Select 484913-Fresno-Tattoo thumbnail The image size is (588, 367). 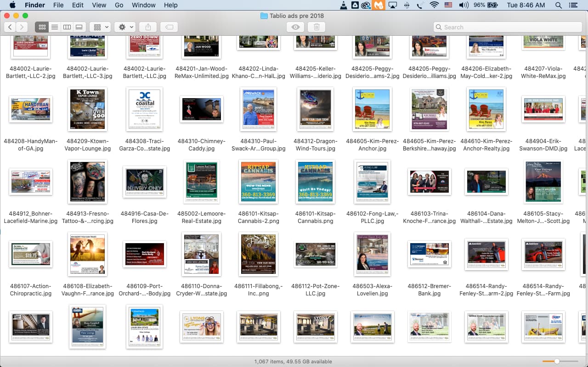tap(87, 181)
